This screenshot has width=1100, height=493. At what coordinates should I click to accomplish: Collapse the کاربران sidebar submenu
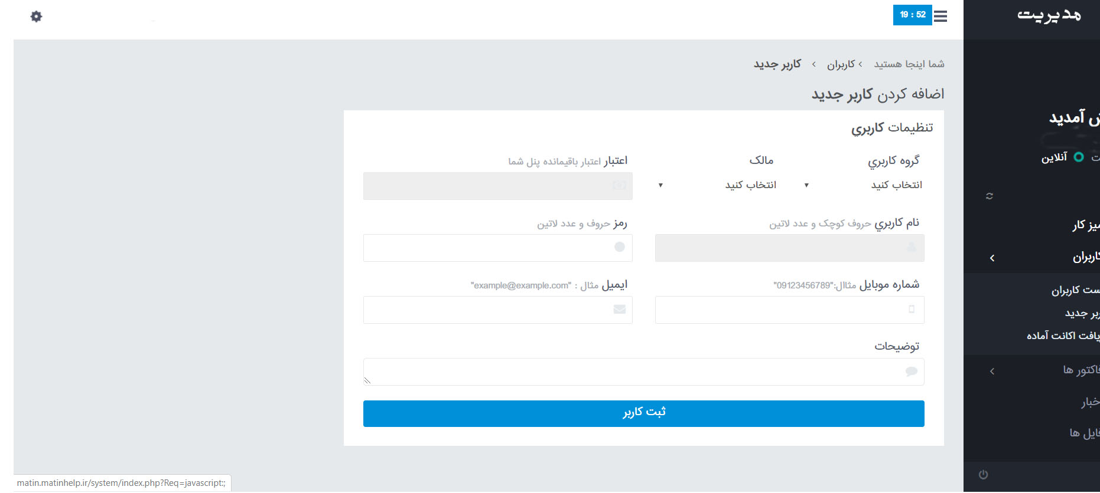point(992,258)
